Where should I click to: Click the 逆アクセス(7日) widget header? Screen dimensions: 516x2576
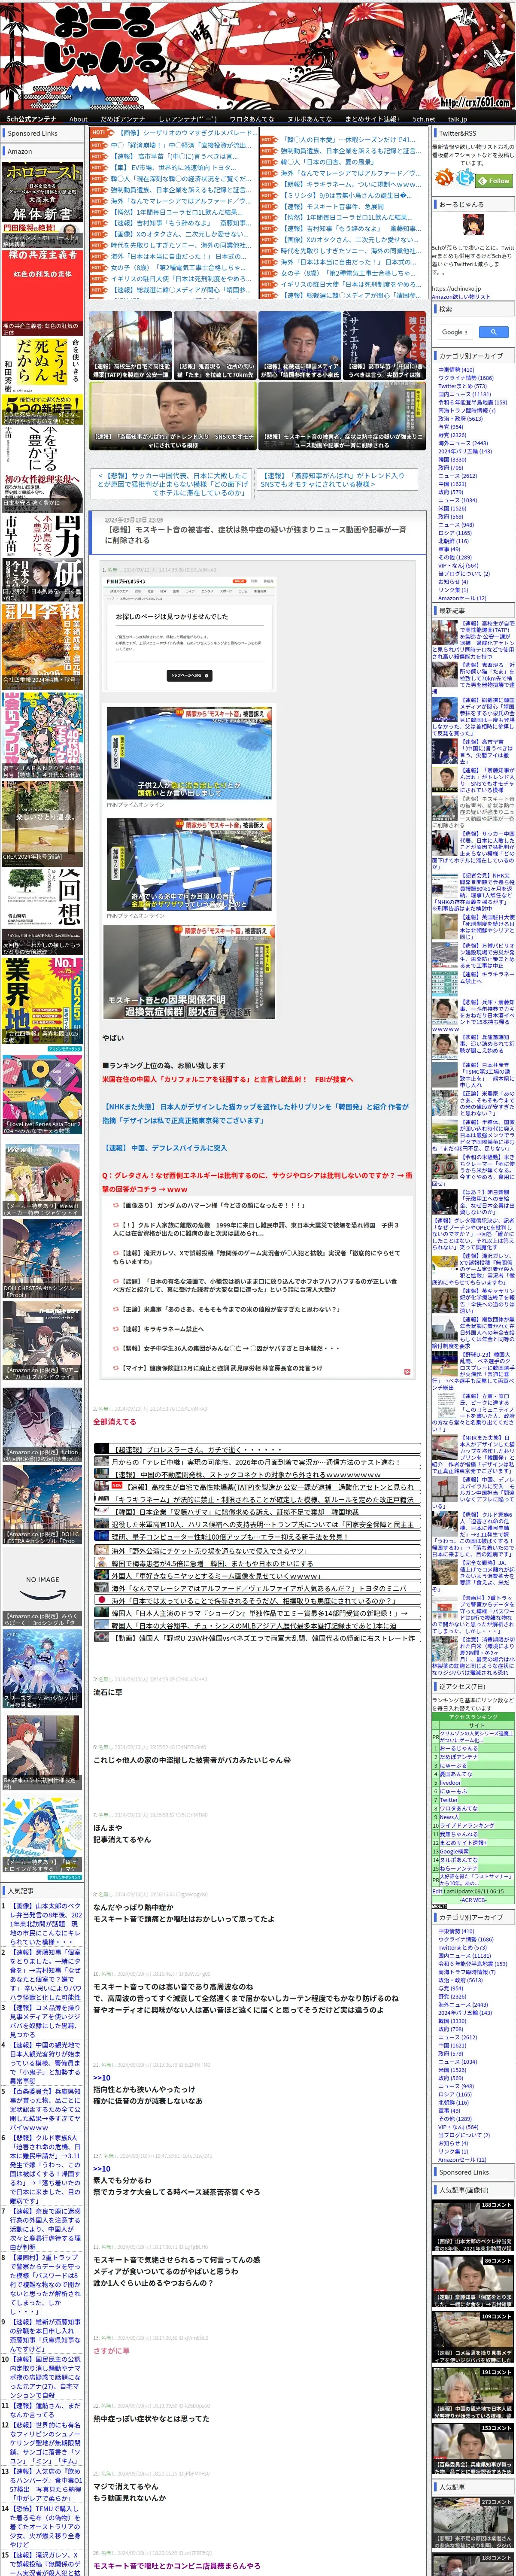click(x=473, y=1687)
